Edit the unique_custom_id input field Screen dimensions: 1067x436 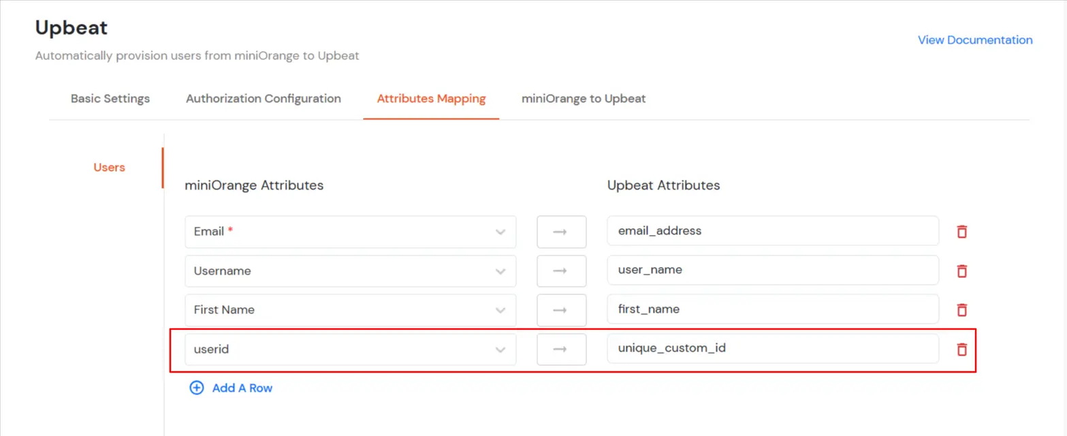coord(773,349)
